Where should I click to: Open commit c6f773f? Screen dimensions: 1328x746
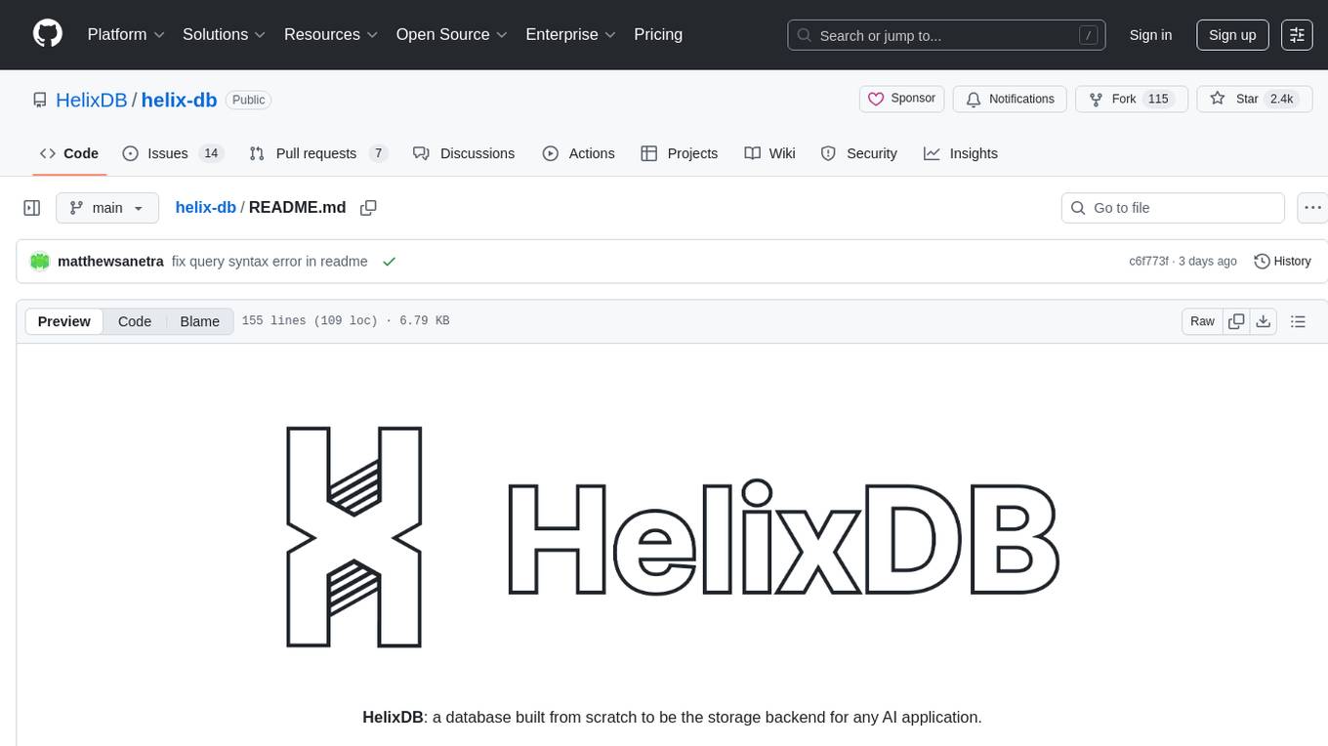coord(1148,262)
